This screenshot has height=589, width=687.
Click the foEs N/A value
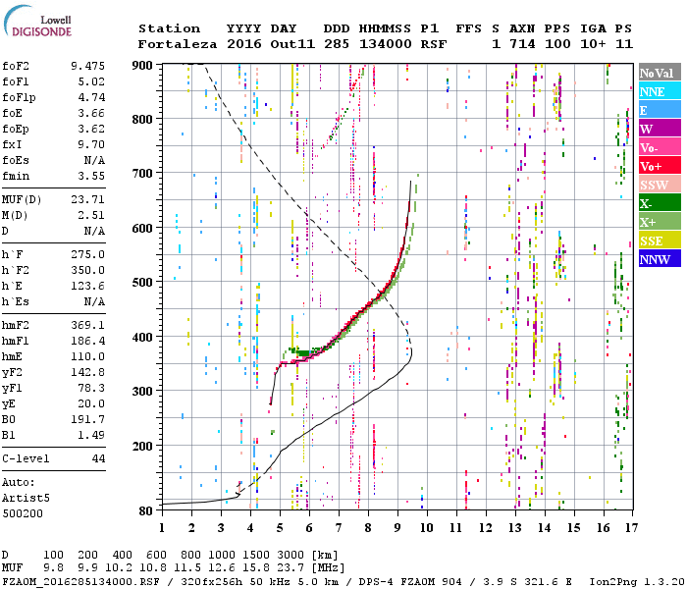click(x=94, y=160)
